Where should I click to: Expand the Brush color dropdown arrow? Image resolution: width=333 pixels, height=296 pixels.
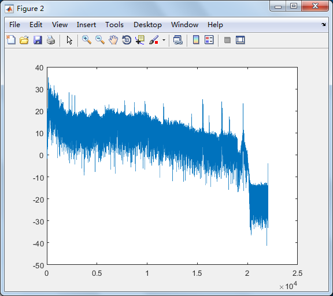point(164,40)
